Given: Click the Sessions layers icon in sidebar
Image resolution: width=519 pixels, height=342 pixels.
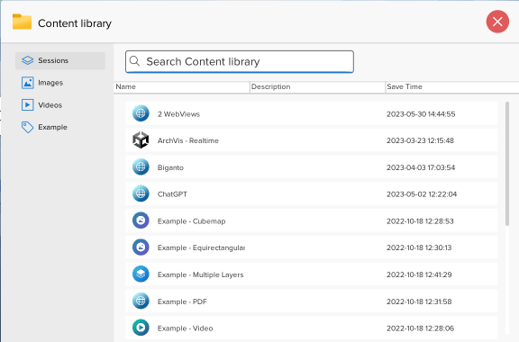Looking at the screenshot, I should pyautogui.click(x=27, y=60).
